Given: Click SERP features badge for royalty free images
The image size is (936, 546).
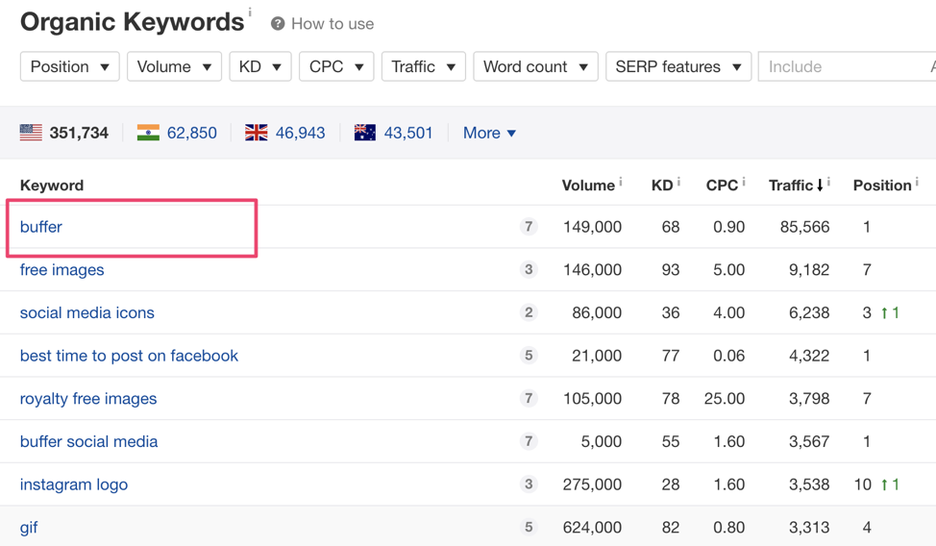Looking at the screenshot, I should [x=529, y=399].
